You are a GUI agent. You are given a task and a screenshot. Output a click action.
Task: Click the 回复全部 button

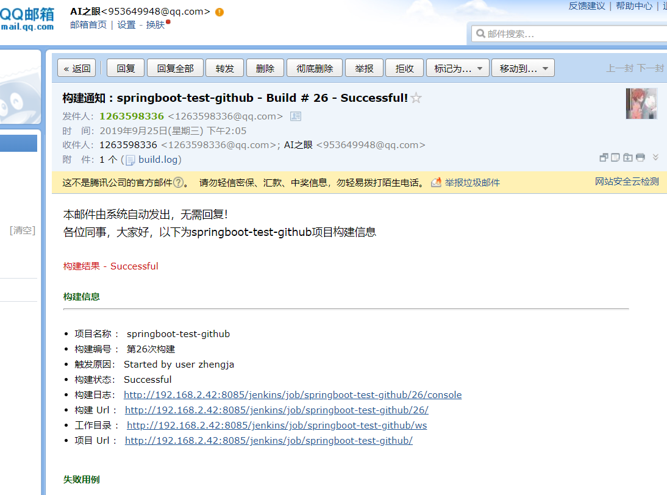tap(175, 68)
